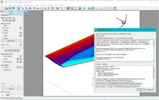Click the solution time slider handle

(3, 47)
